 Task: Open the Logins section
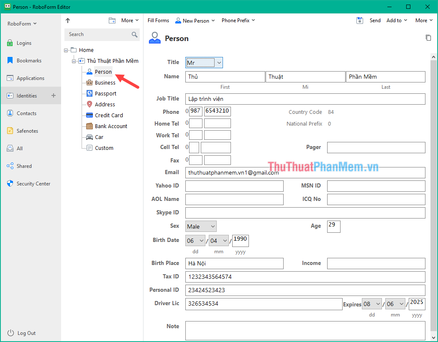click(x=25, y=43)
